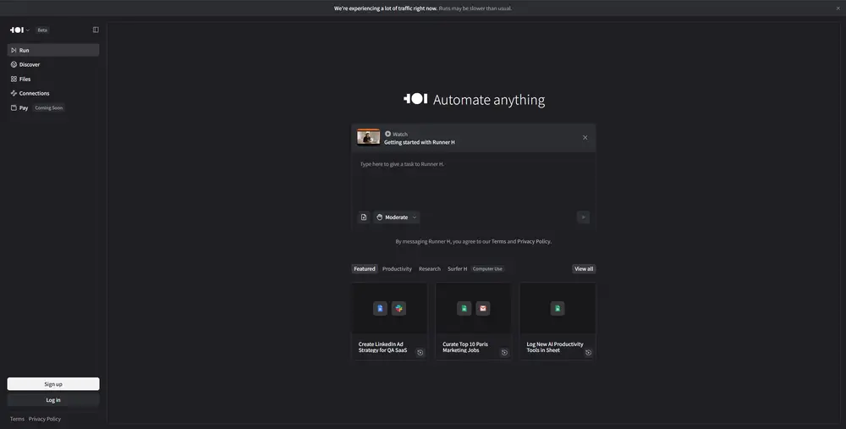Open the Surfer H tab
Viewport: 846px width, 429px height.
[457, 269]
